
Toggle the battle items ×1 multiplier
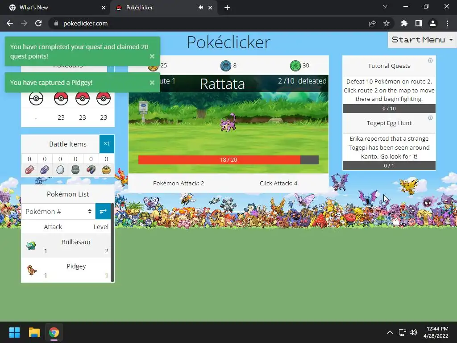pos(107,144)
